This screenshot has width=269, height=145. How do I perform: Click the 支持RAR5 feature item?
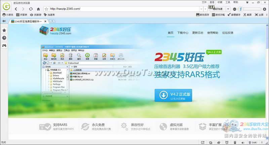[56, 127]
